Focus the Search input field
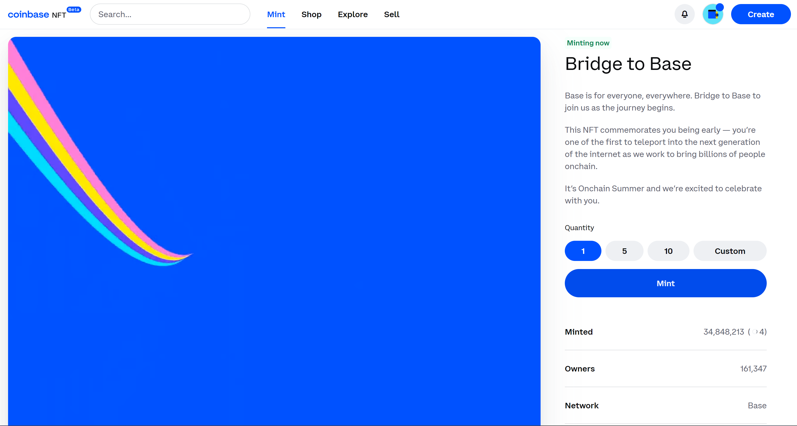This screenshot has height=426, width=797. 170,14
